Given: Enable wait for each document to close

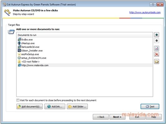Looking at the screenshot, I should (x=18, y=100).
